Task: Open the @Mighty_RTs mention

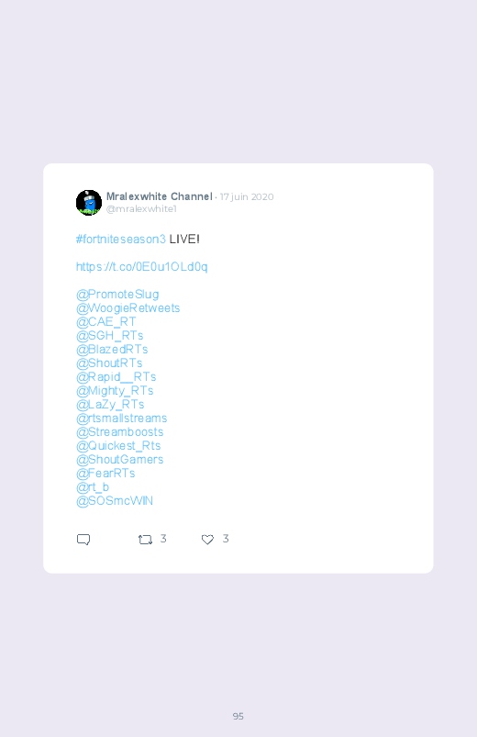Action: click(115, 391)
